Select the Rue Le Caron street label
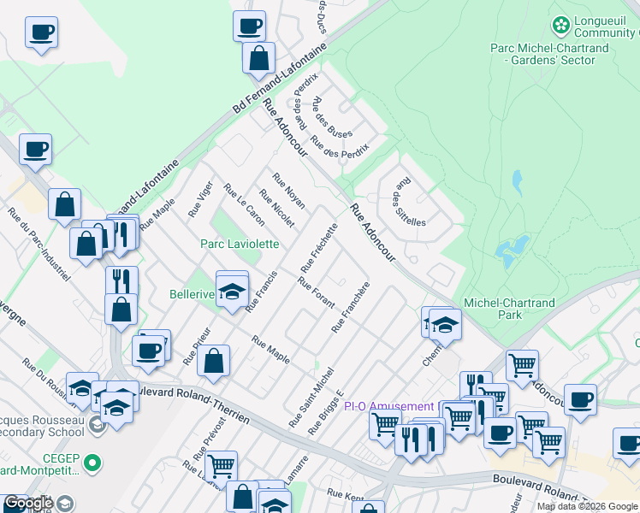 [x=245, y=204]
